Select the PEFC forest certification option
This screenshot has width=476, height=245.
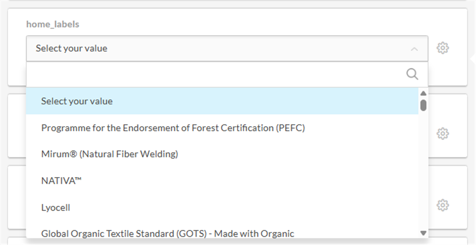(173, 128)
